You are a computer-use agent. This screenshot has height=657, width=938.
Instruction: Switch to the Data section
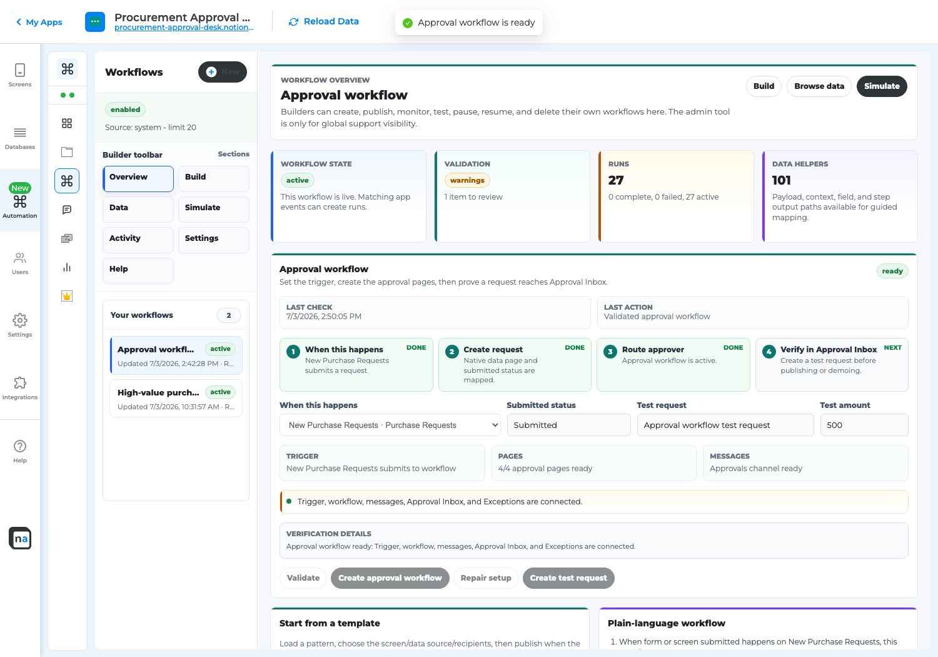[x=138, y=209]
